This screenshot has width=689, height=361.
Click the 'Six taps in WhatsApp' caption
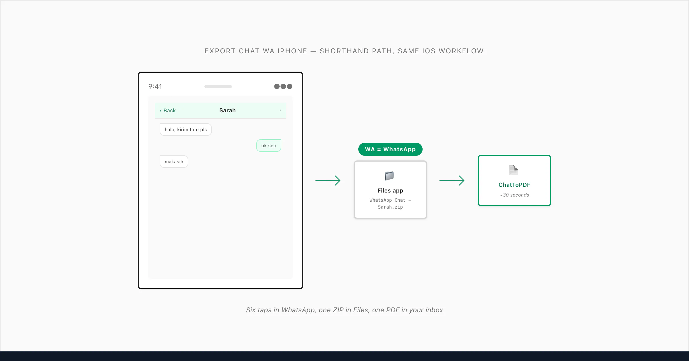(x=344, y=310)
